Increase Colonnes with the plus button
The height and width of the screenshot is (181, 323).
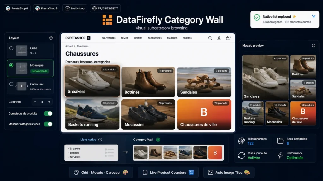click(x=49, y=102)
